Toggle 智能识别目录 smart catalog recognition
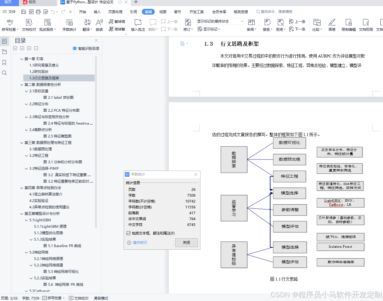The height and width of the screenshot is (301, 383). pos(85,48)
